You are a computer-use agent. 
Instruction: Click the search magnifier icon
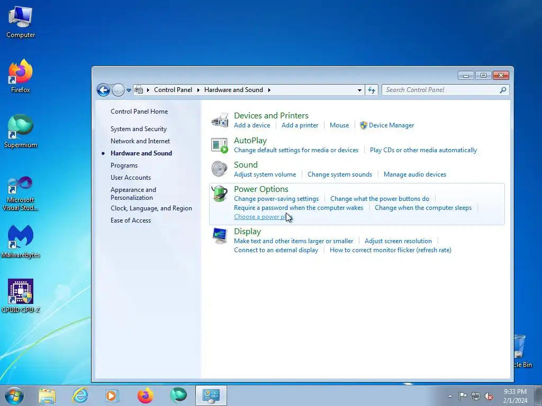click(x=503, y=90)
